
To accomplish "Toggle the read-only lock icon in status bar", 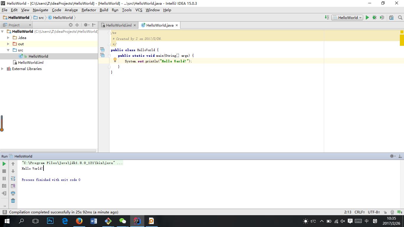I will click(385, 212).
